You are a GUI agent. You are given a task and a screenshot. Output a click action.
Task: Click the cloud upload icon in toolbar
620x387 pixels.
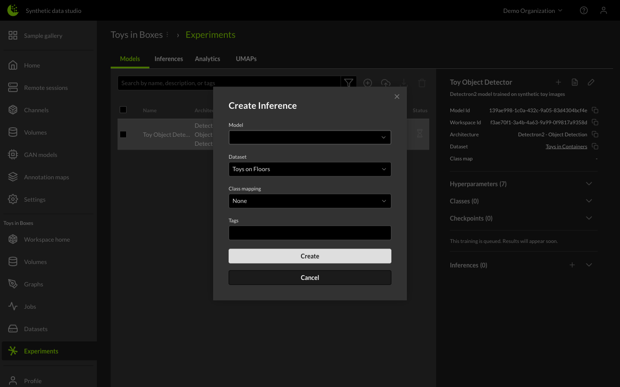[x=386, y=83]
